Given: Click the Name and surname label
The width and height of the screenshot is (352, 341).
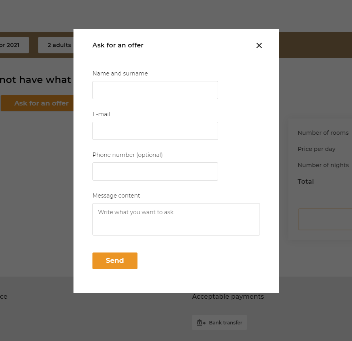Looking at the screenshot, I should click(120, 73).
